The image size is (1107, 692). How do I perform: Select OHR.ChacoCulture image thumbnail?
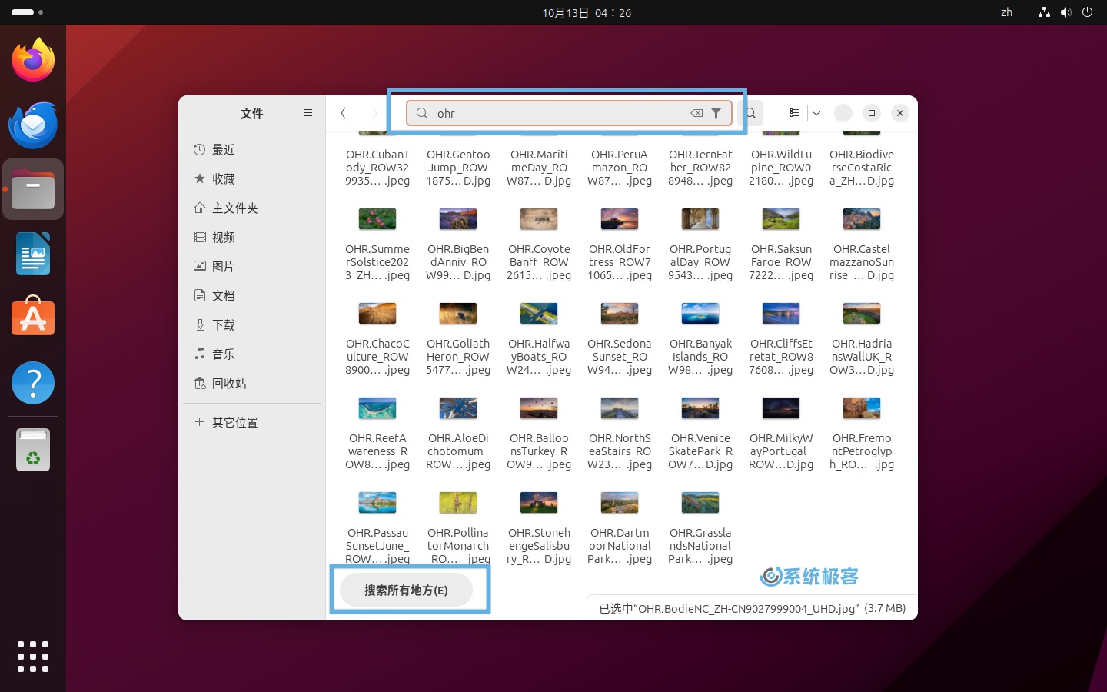click(377, 314)
